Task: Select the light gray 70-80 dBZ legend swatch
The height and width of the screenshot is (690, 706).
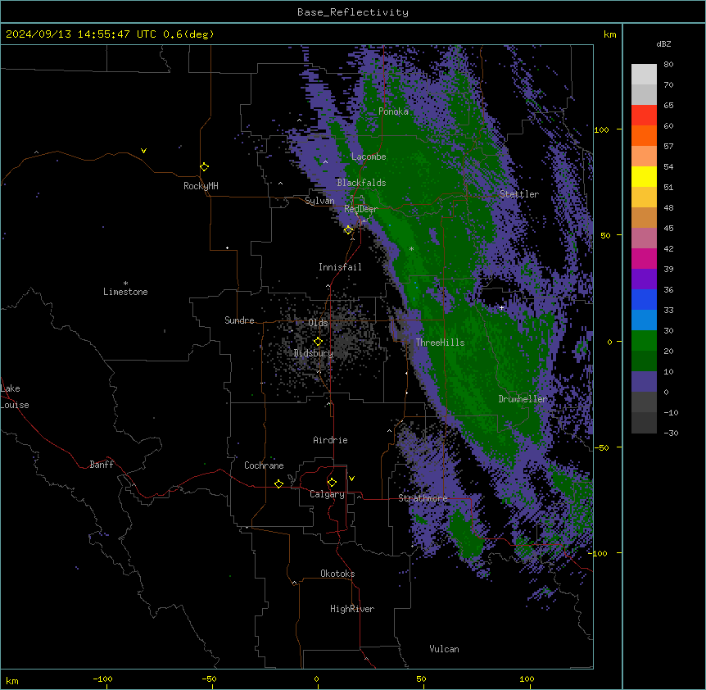Action: point(644,75)
